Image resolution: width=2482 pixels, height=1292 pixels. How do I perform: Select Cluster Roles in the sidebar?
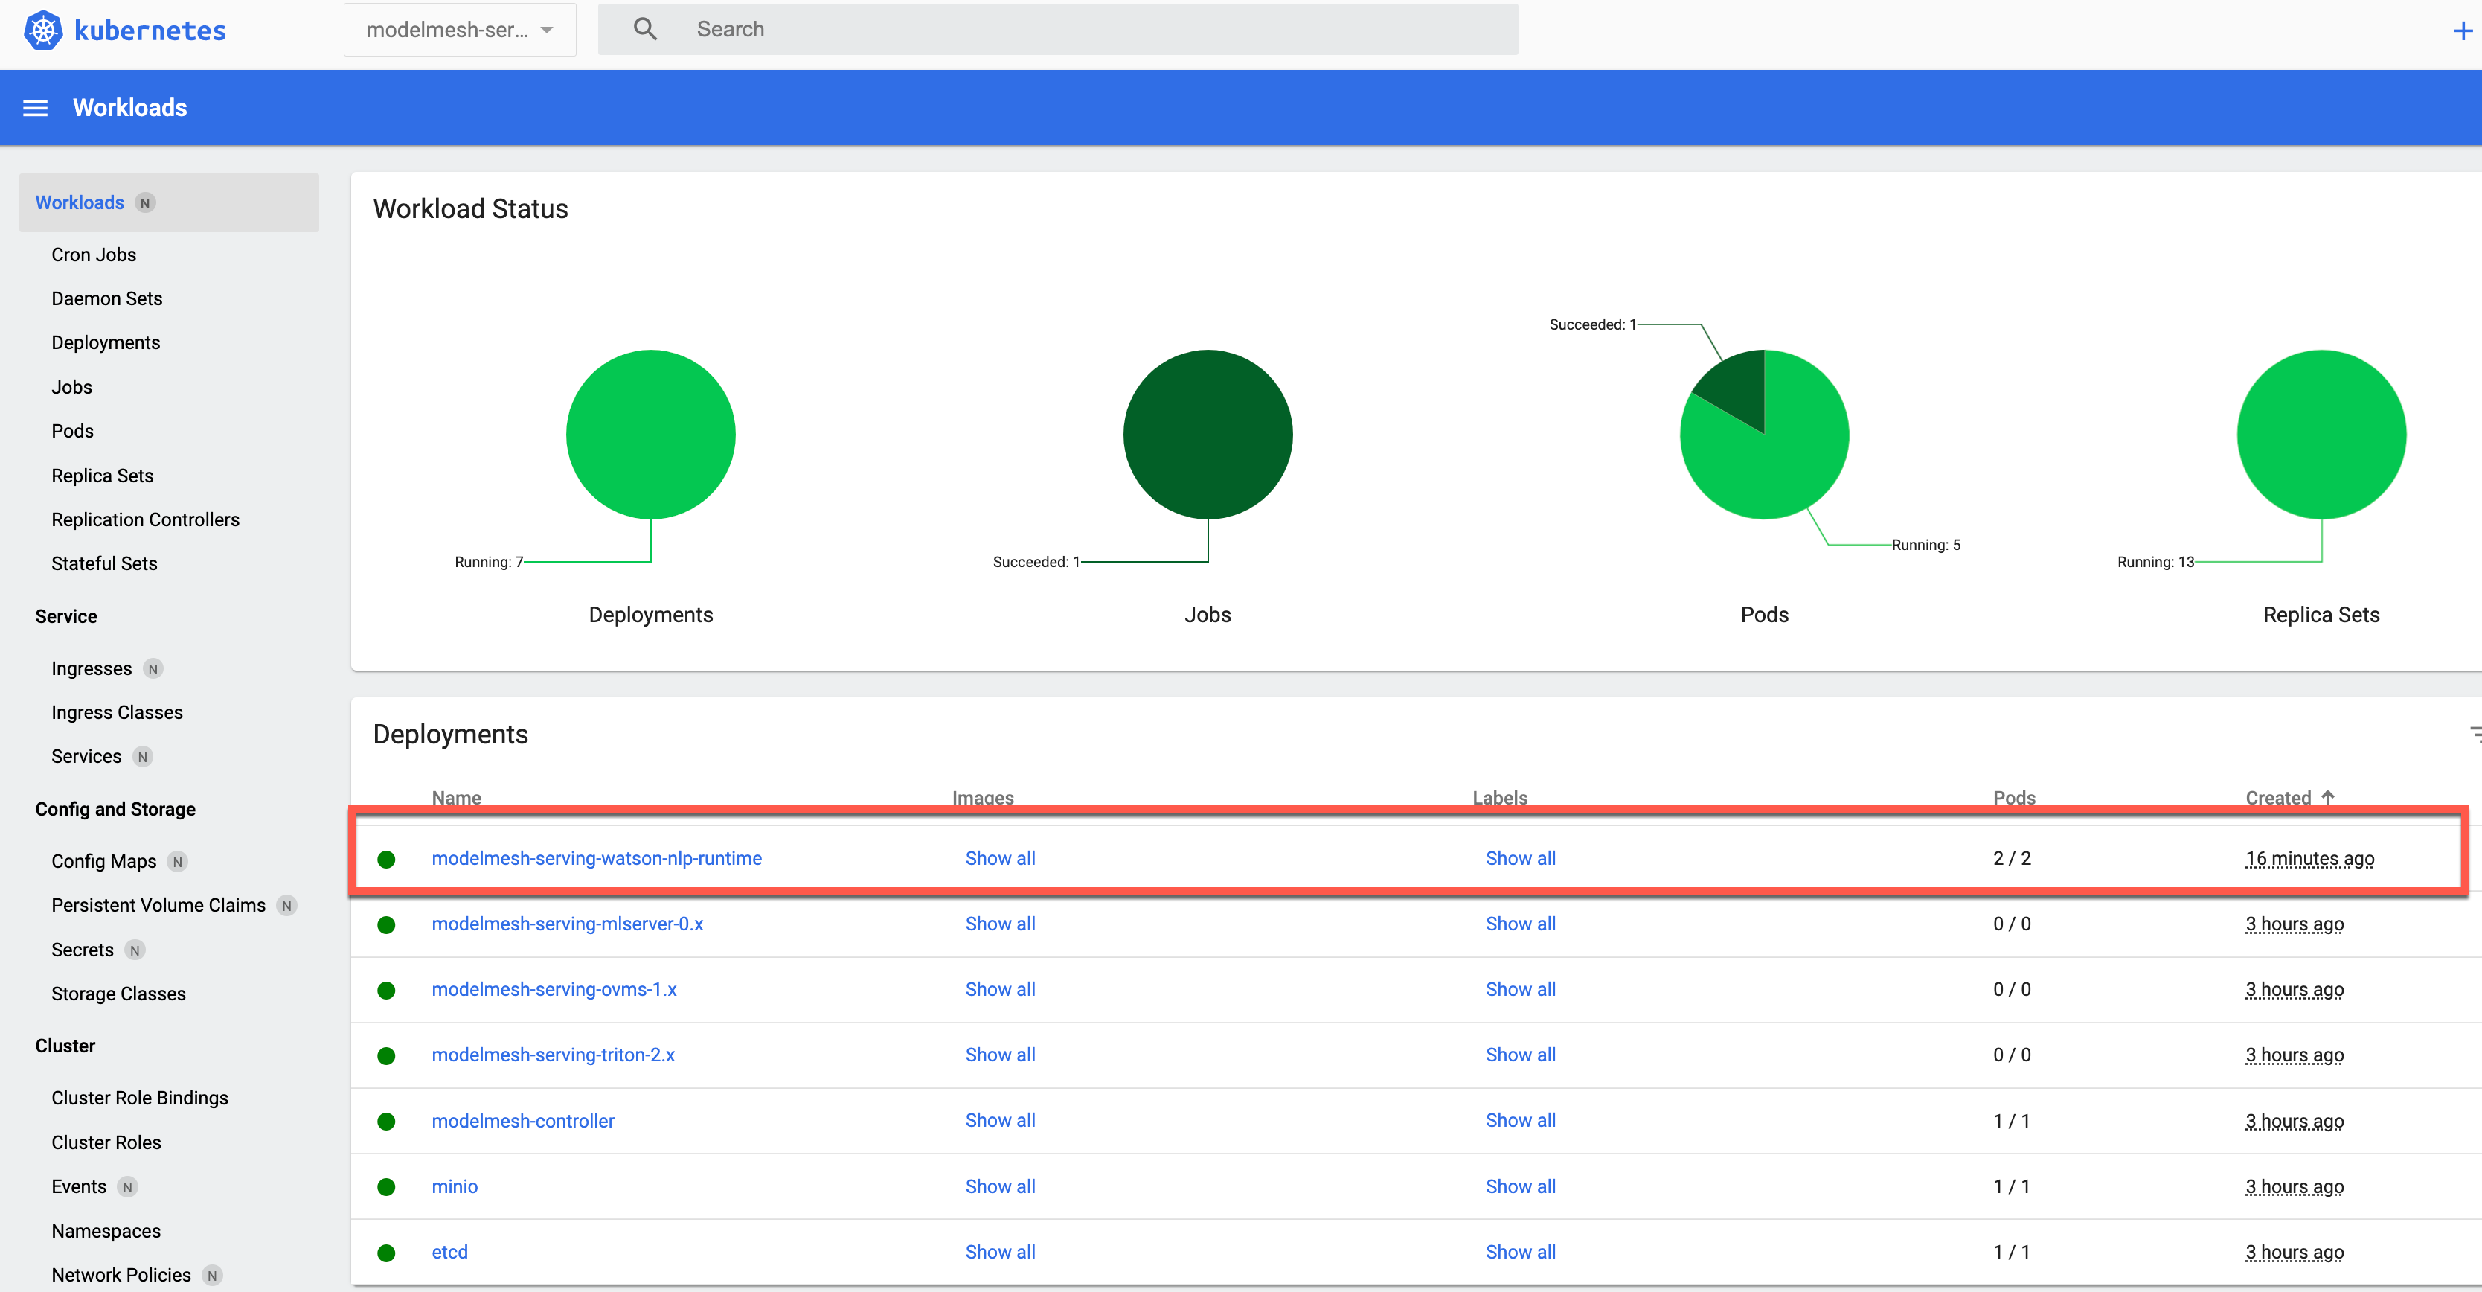coord(106,1142)
